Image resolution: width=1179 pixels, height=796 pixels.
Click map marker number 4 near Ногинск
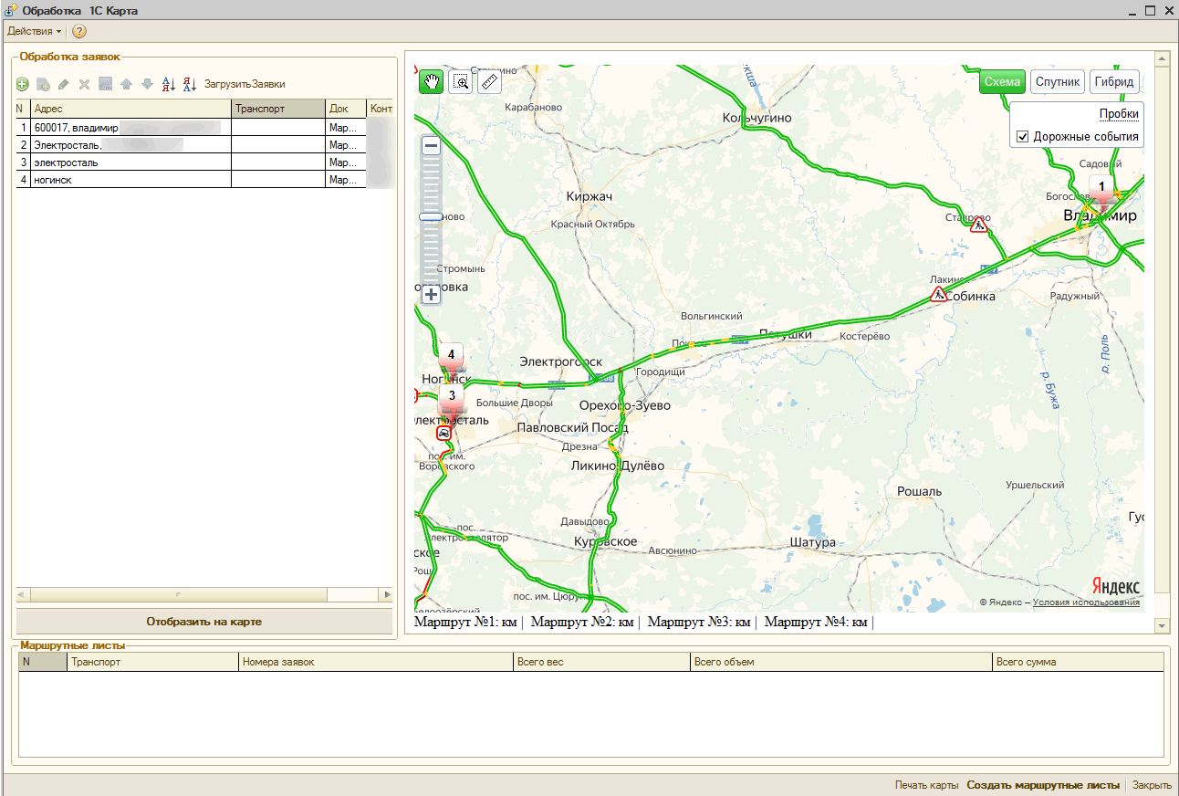tap(451, 354)
